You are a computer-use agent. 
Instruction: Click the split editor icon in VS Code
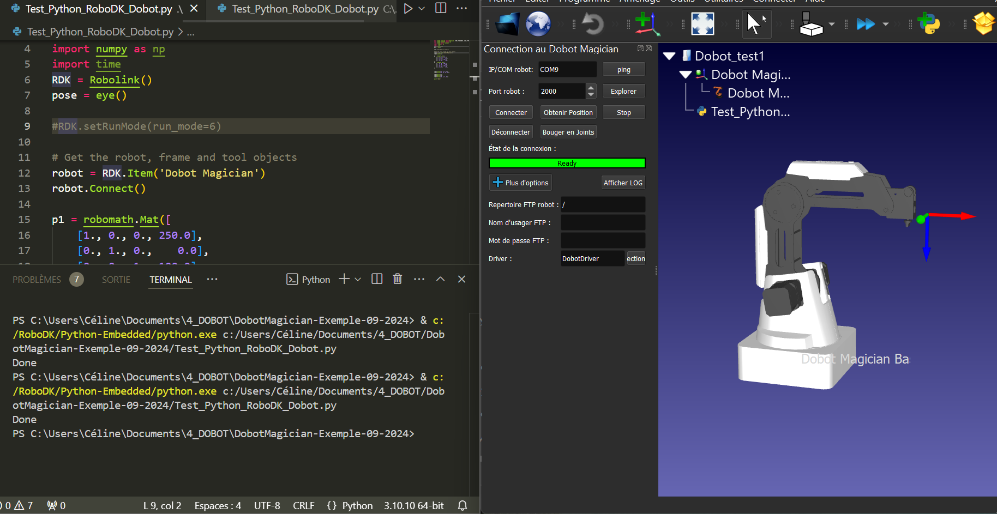pyautogui.click(x=441, y=8)
